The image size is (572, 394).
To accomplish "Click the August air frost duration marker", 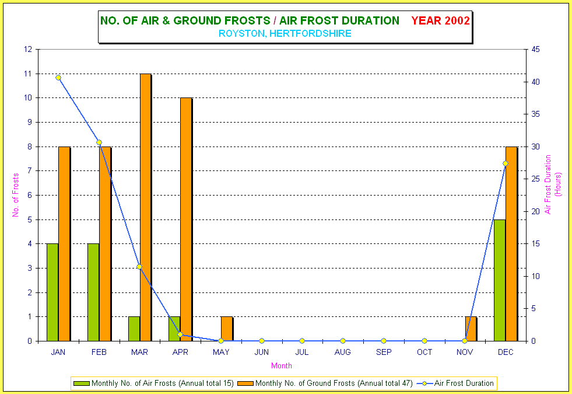I will point(342,341).
